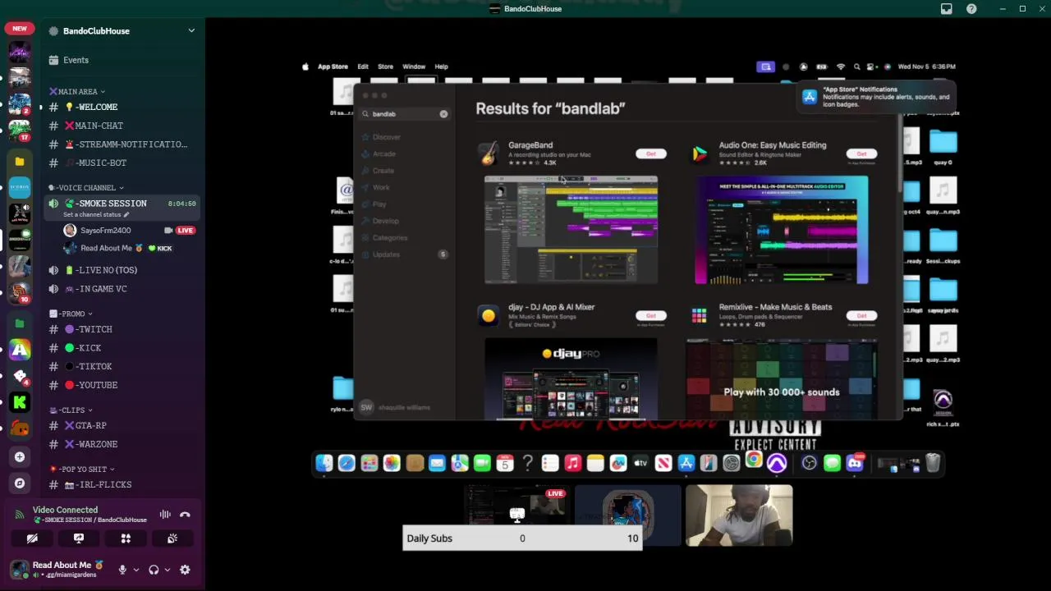Click Get button for GarageBand
Screen dimensions: 1051x591
click(651, 153)
